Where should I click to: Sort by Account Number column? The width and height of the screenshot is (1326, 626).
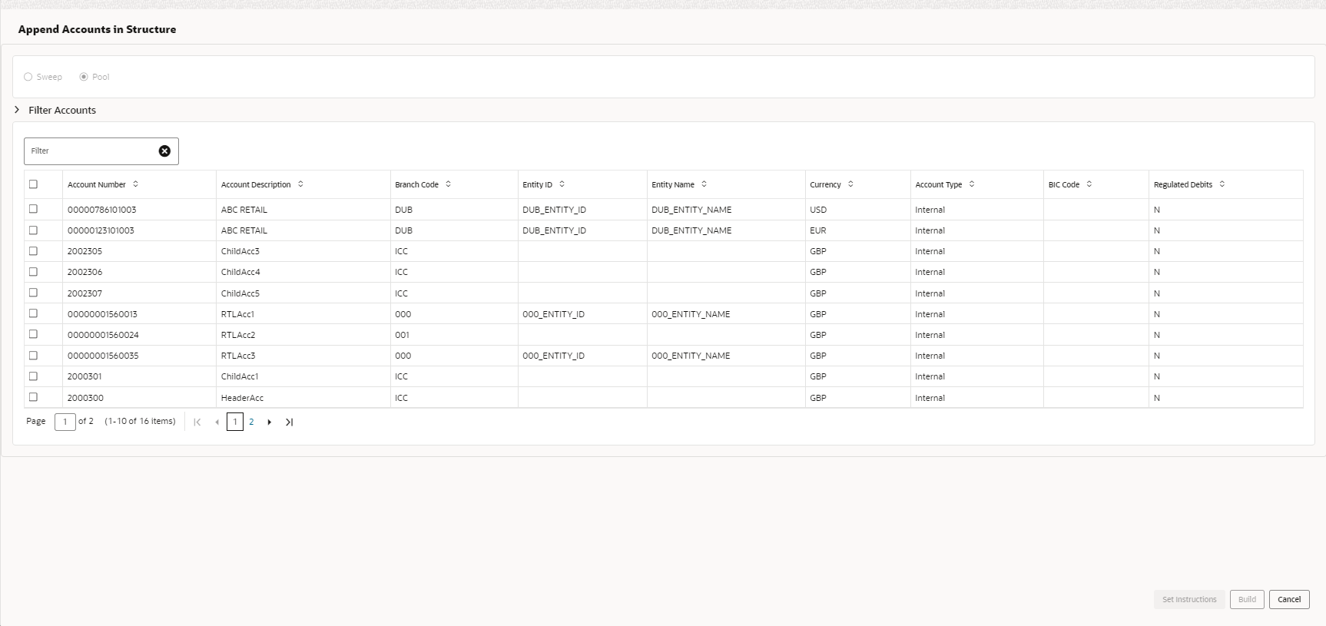click(x=136, y=184)
